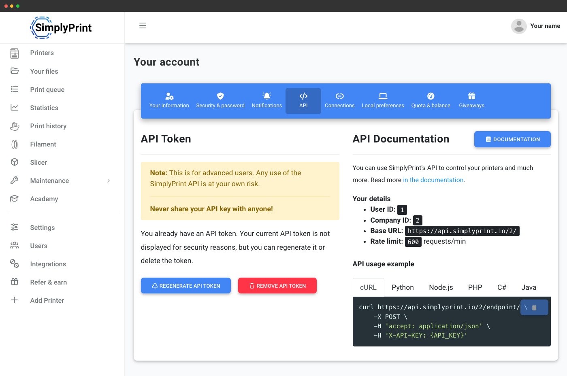Go to the Print history label
The image size is (567, 376).
49,126
